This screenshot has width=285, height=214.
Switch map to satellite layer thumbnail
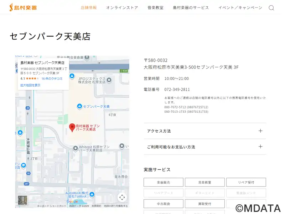(x=22, y=200)
